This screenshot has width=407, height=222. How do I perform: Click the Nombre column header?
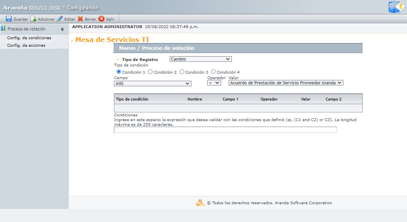(195, 99)
